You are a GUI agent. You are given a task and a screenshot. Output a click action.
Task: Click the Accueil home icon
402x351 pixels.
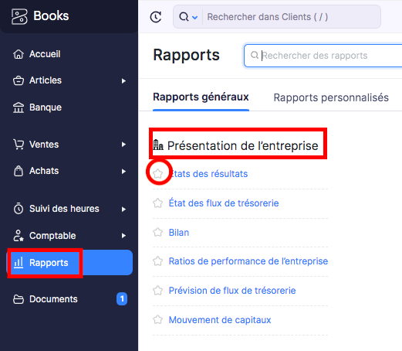tap(19, 54)
